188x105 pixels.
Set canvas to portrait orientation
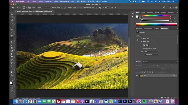point(144,45)
